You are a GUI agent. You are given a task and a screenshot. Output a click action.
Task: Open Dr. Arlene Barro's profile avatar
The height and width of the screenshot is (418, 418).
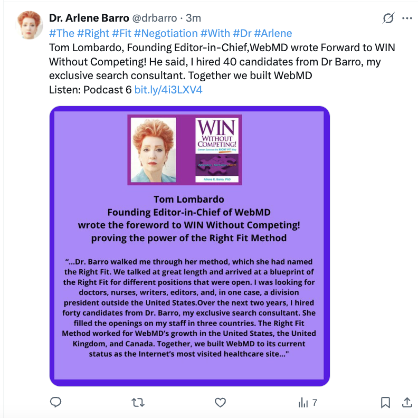coord(30,25)
